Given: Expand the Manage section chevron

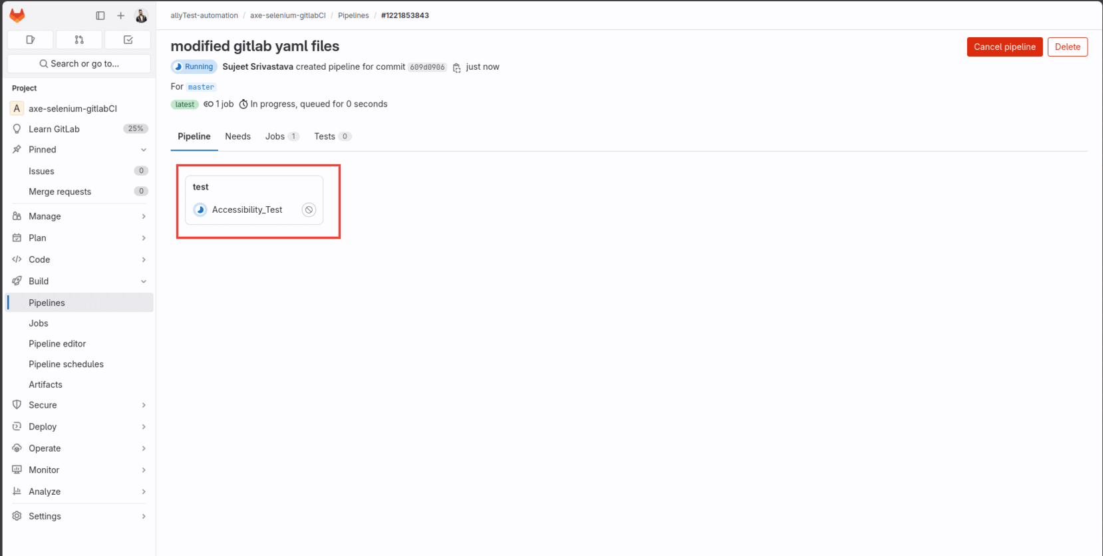Looking at the screenshot, I should click(144, 216).
